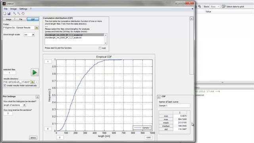Expand the CDF statistics panel arrow
The width and height of the screenshot is (254, 143).
pos(159,97)
